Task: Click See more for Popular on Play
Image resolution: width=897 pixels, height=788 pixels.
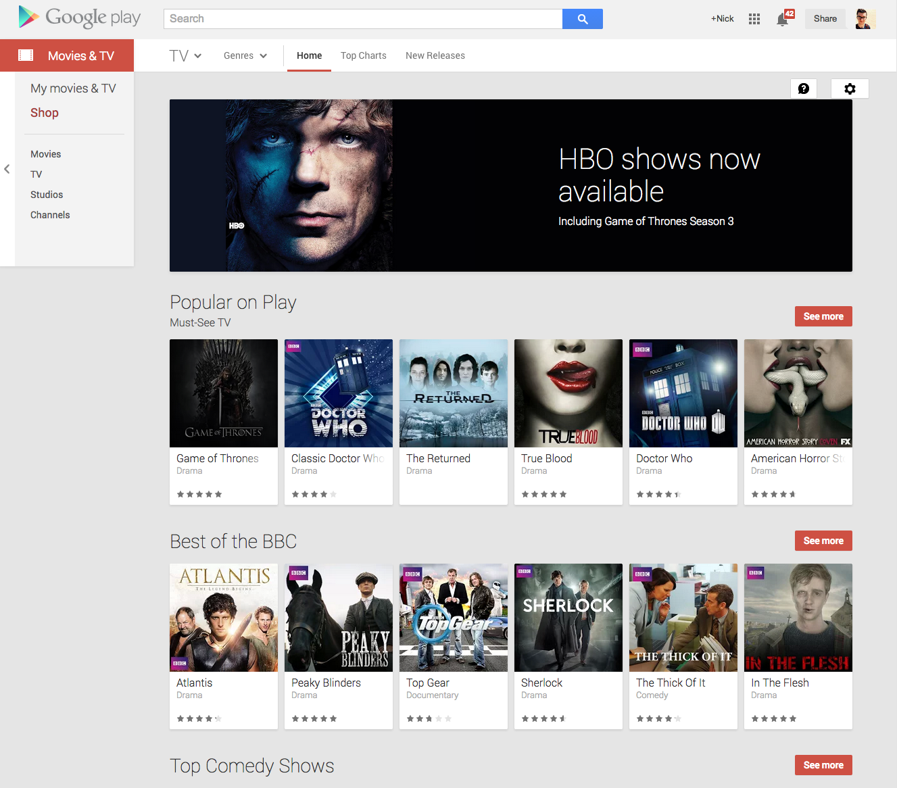Action: click(x=823, y=316)
